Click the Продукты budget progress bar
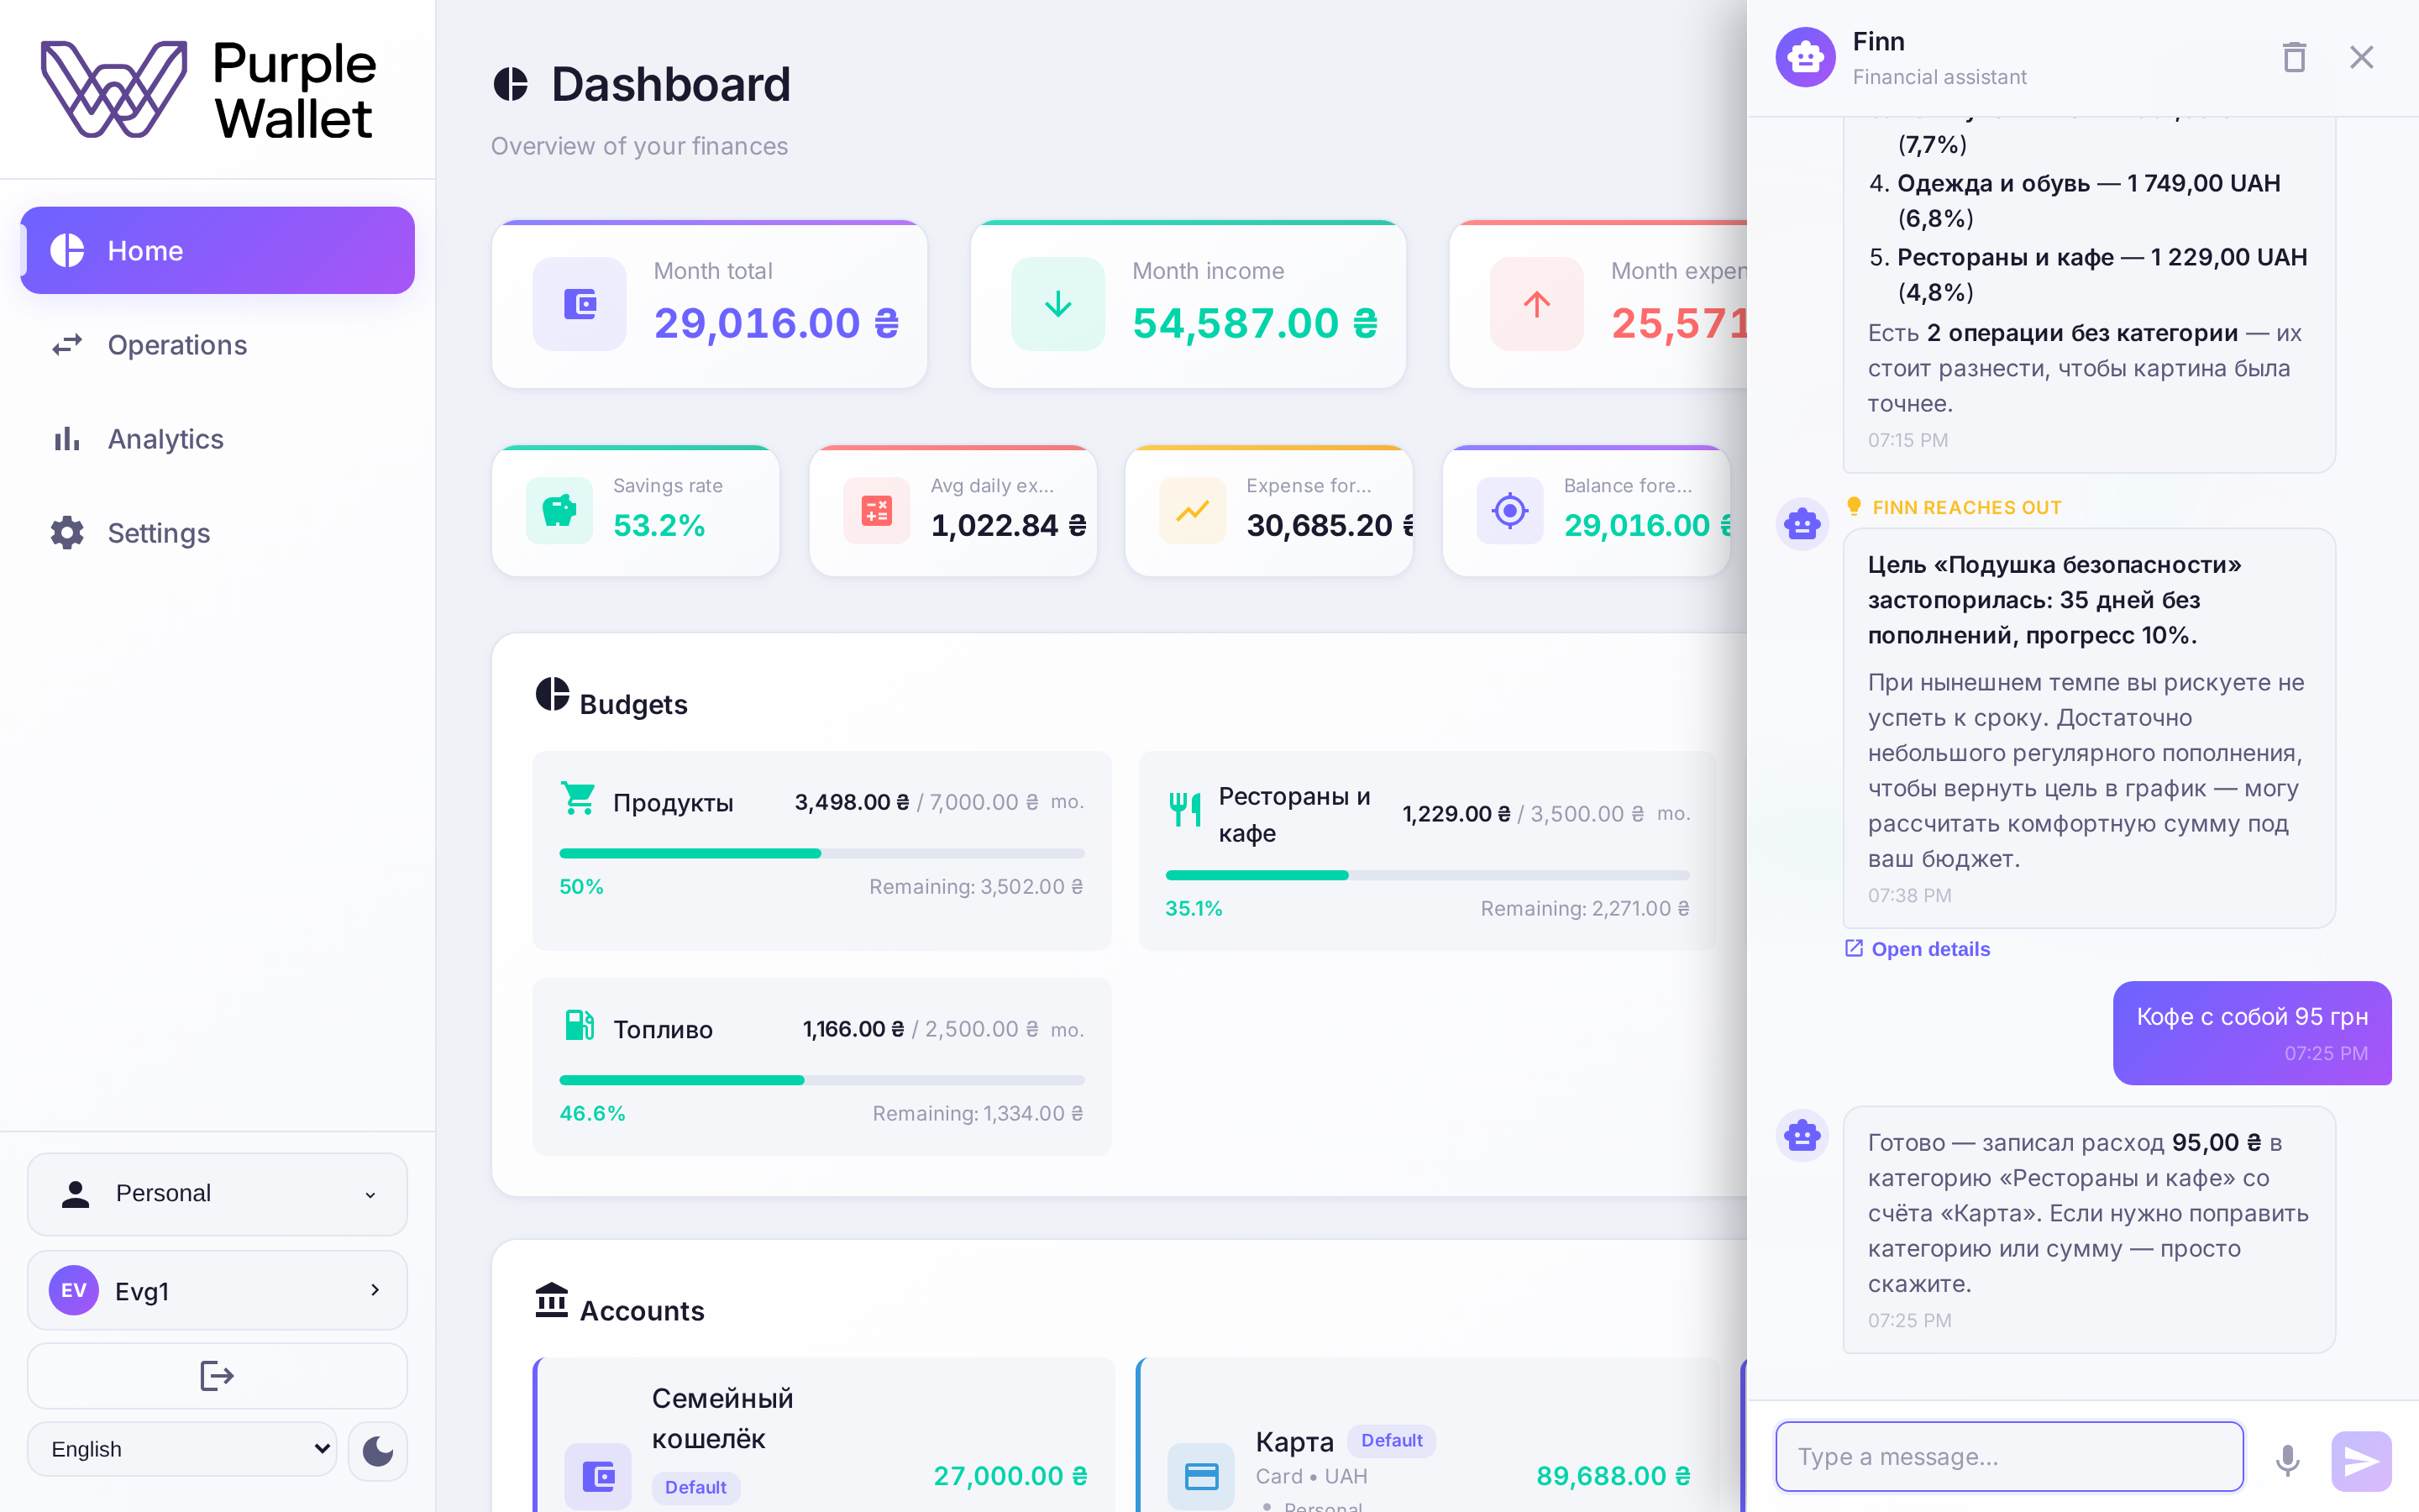 (821, 854)
